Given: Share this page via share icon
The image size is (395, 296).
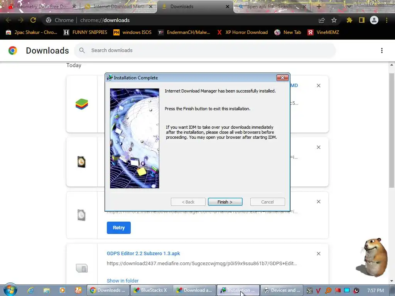Looking at the screenshot, I should click(x=322, y=20).
